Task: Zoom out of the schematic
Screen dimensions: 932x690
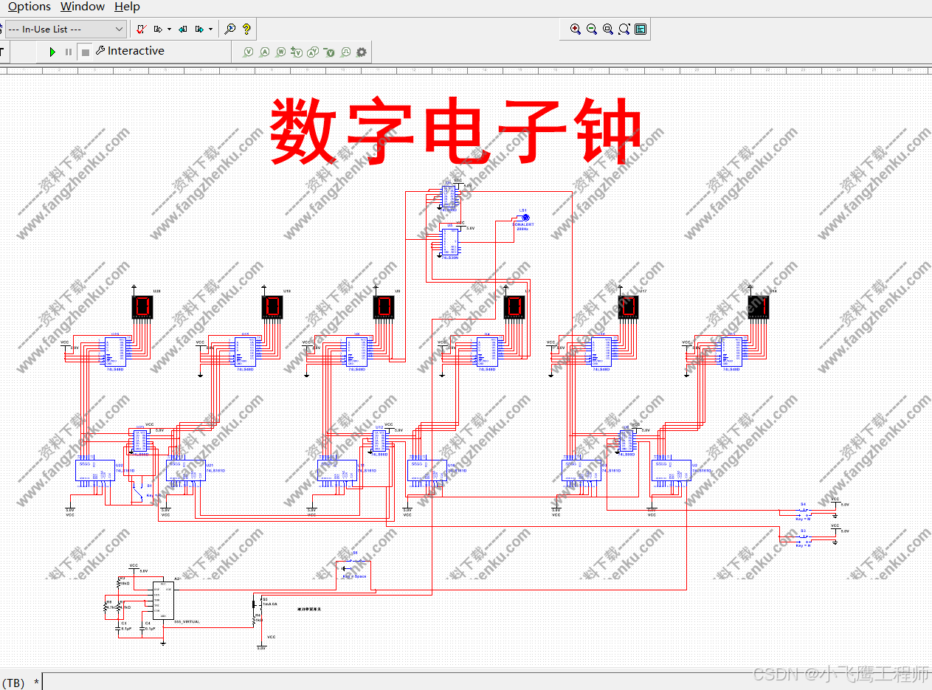Action: (x=592, y=29)
